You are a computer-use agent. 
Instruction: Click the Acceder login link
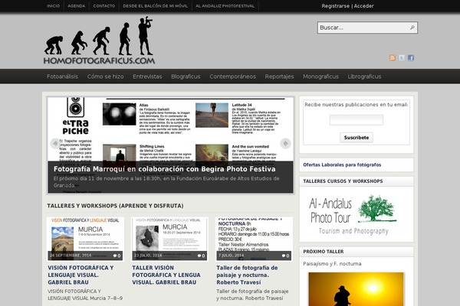(363, 6)
